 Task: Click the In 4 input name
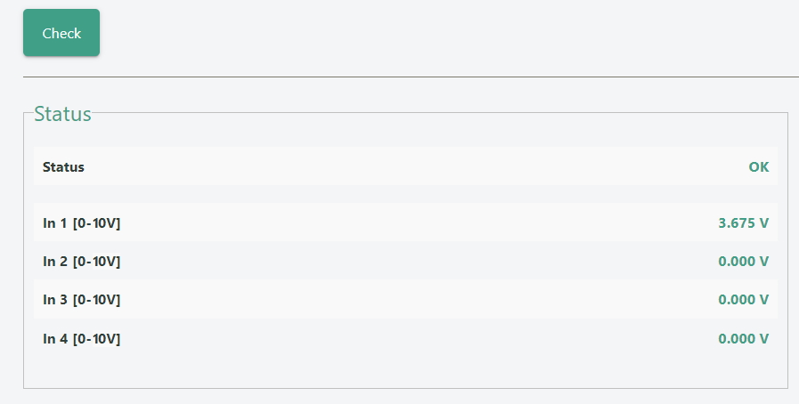(55, 339)
